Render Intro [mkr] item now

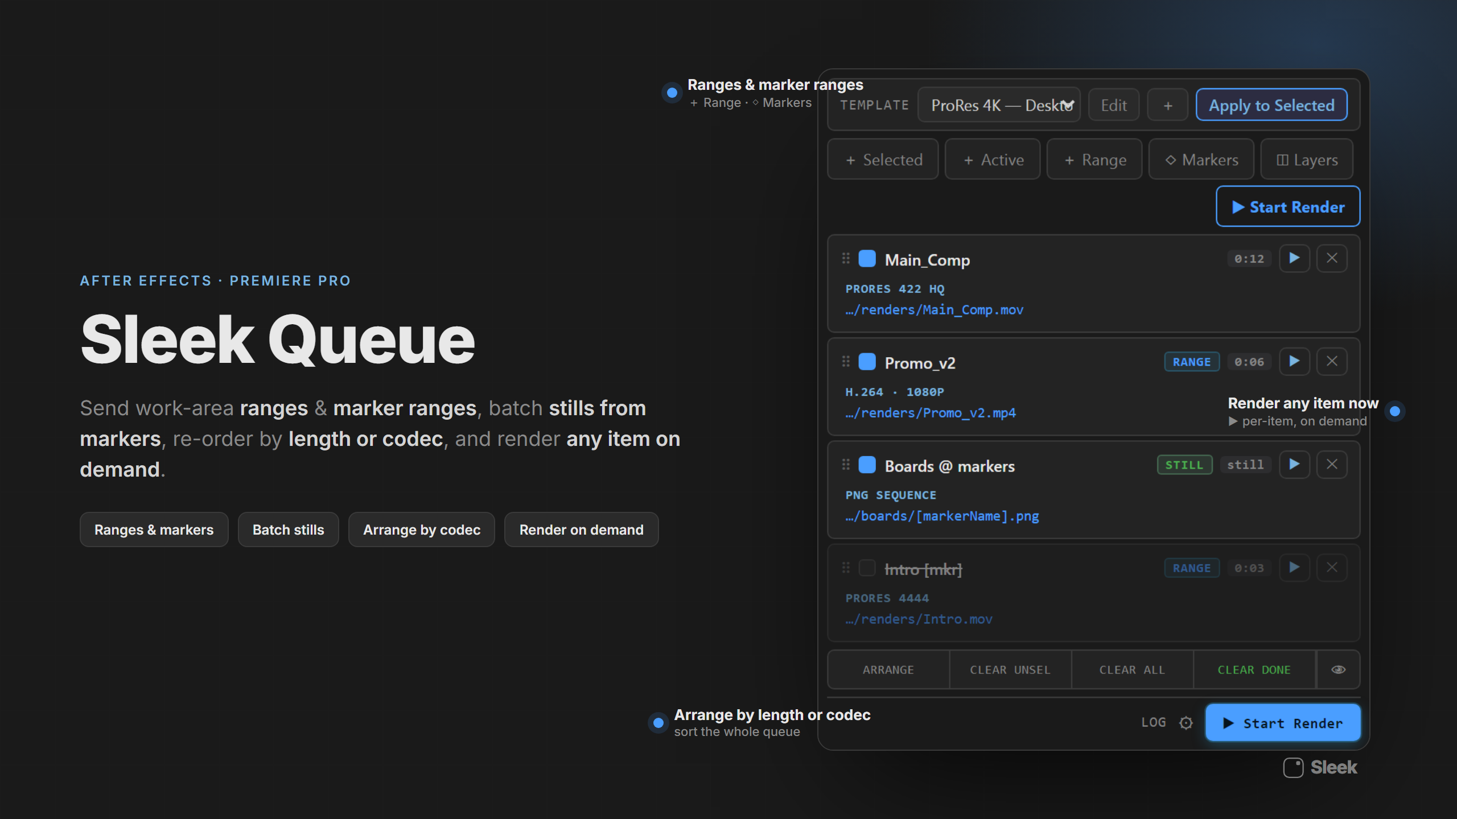click(x=1294, y=567)
